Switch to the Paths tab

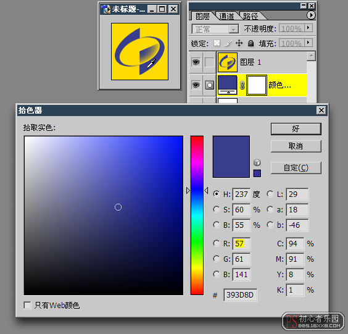251,16
